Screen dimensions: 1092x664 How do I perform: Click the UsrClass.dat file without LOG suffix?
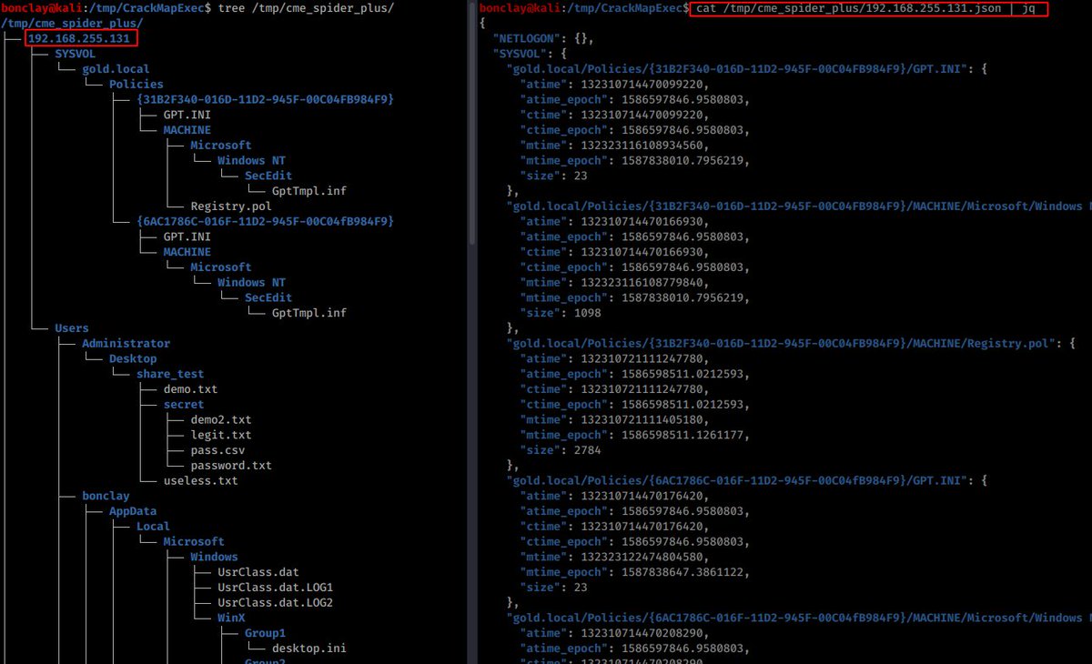258,572
